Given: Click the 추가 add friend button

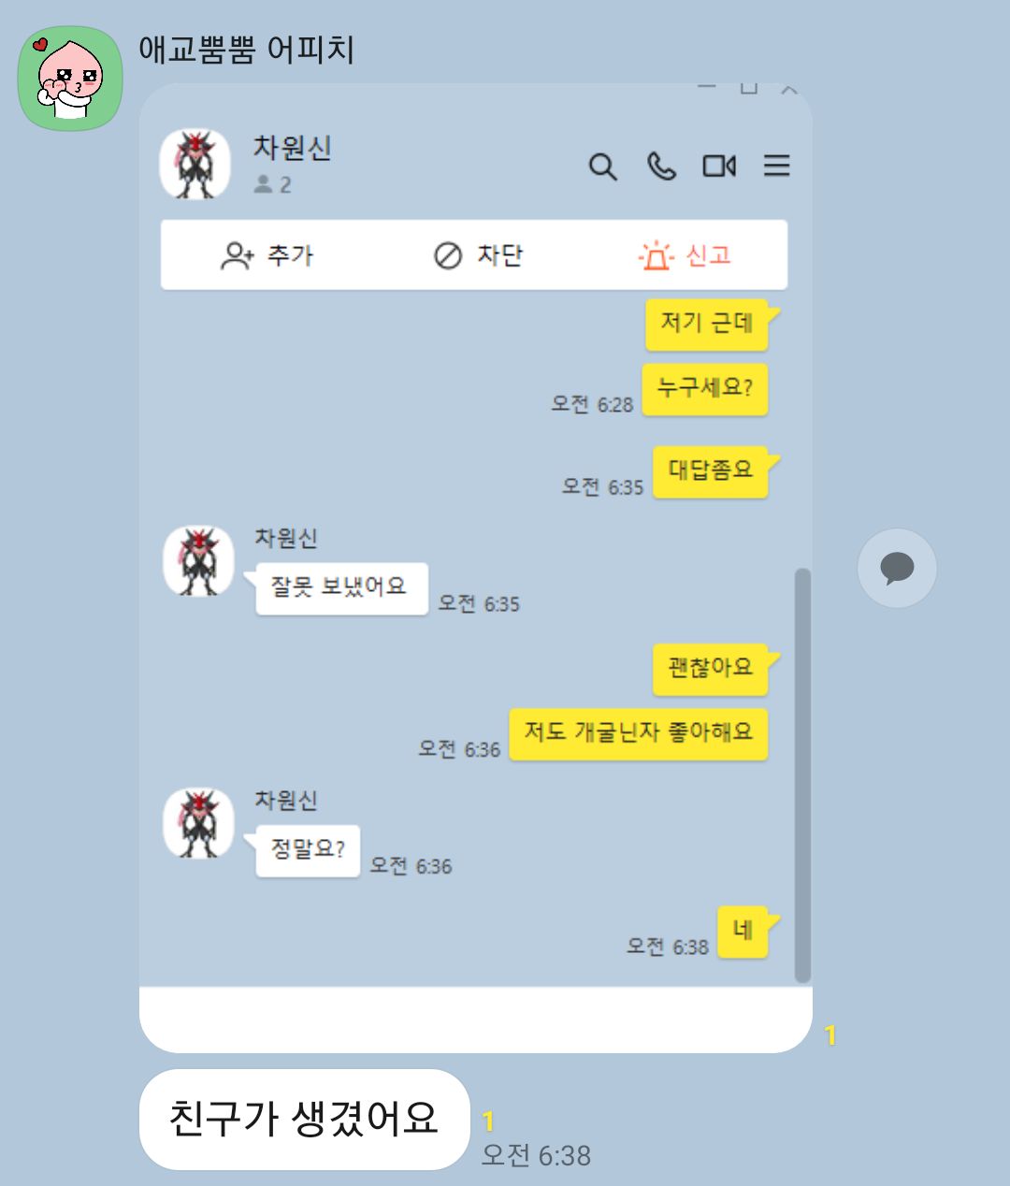Looking at the screenshot, I should pyautogui.click(x=267, y=255).
